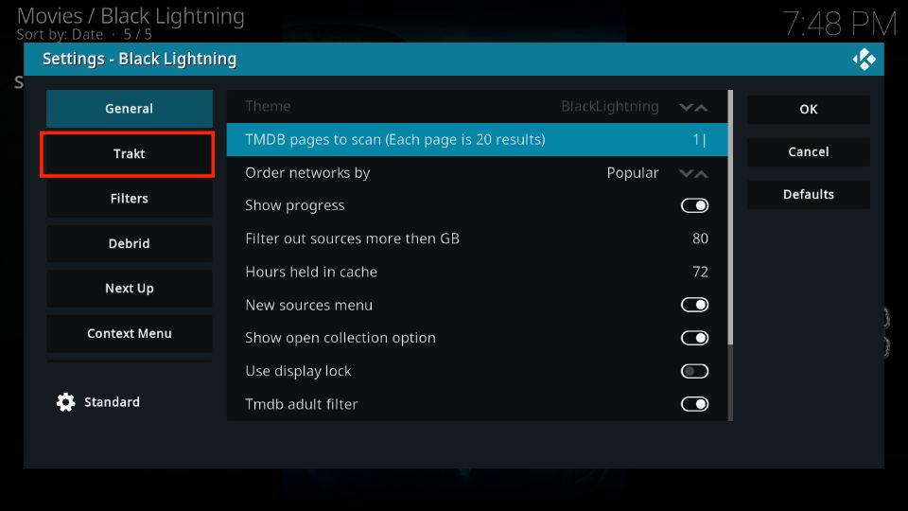Image resolution: width=908 pixels, height=511 pixels.
Task: Disable Show open collection option switch
Action: click(x=694, y=338)
